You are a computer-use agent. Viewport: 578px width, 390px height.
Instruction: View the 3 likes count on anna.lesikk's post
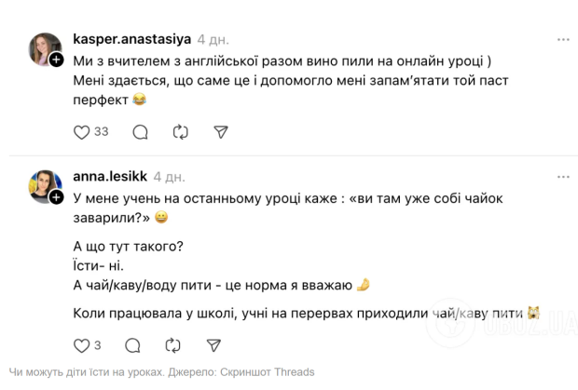tap(98, 345)
